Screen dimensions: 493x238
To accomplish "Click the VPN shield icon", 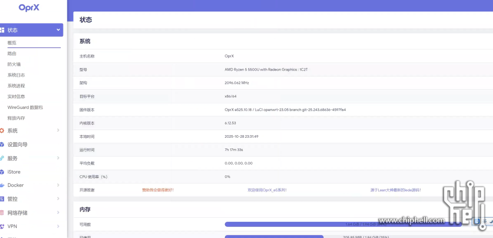I will [x=2, y=226].
